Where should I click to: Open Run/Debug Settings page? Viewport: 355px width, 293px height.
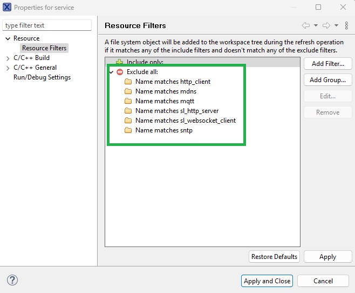(x=42, y=77)
